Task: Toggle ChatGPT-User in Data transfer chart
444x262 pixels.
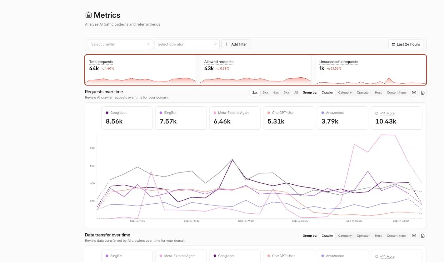Action: [289, 256]
